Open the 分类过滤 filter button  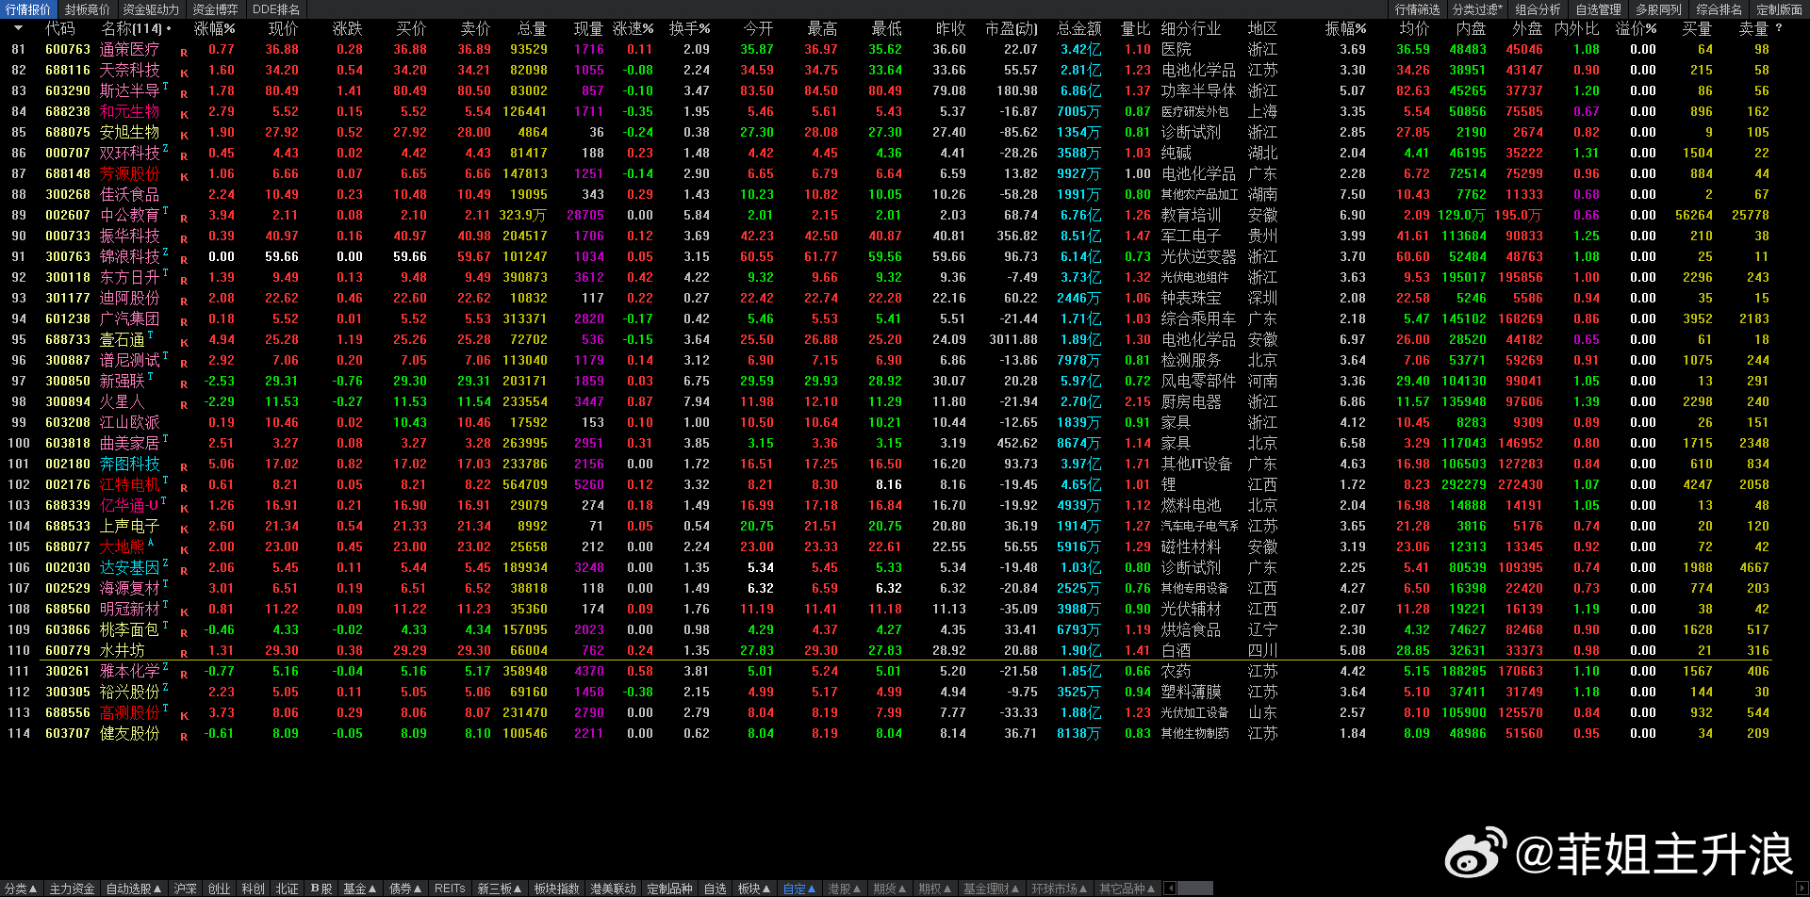(x=1478, y=9)
